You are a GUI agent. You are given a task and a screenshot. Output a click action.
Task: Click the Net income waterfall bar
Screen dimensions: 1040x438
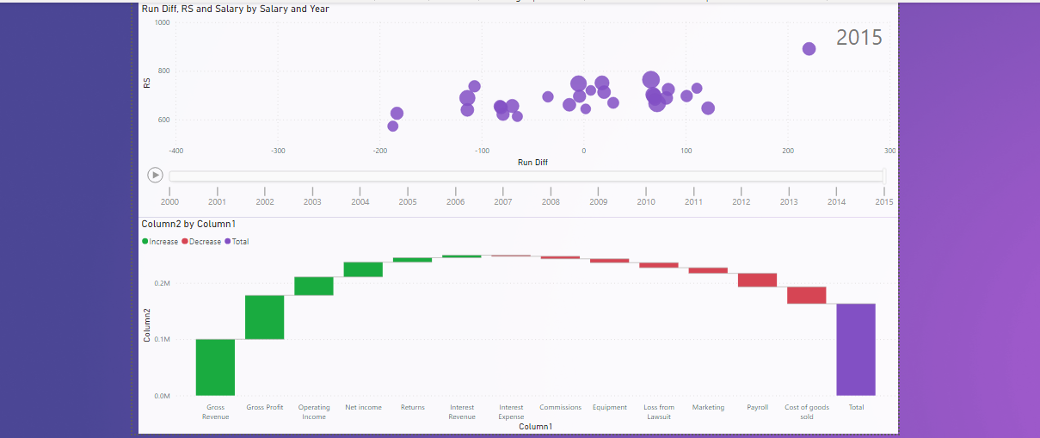[x=363, y=269]
